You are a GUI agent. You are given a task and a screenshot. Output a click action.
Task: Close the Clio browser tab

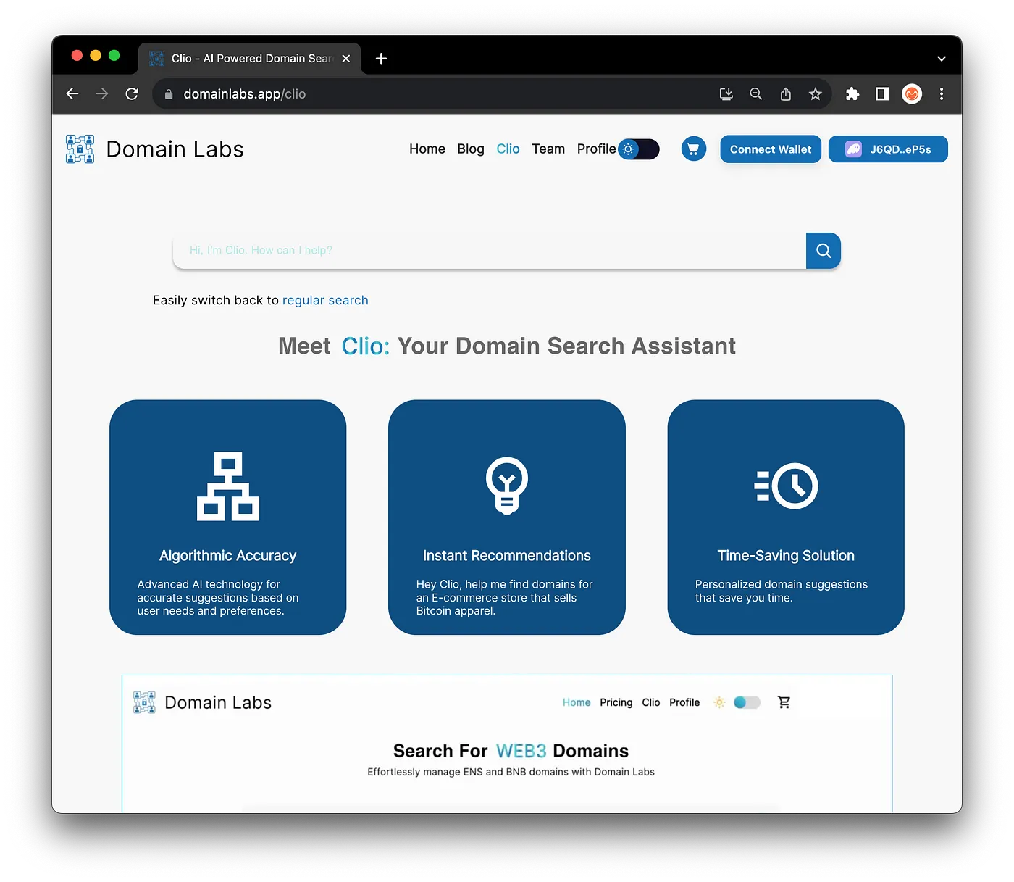(x=346, y=59)
